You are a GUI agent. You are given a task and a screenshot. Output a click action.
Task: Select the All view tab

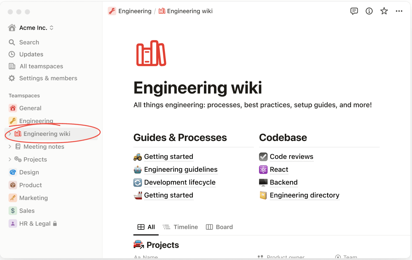click(146, 227)
